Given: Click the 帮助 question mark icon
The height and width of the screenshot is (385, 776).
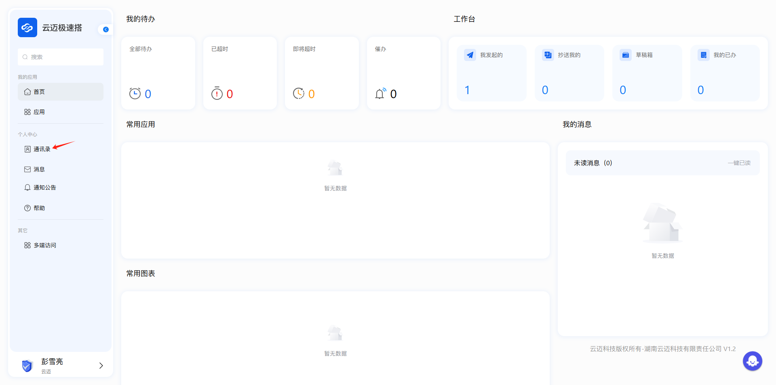Looking at the screenshot, I should coord(27,208).
